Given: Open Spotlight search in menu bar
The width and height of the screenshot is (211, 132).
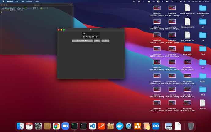Looking at the screenshot, I should point(176,2).
